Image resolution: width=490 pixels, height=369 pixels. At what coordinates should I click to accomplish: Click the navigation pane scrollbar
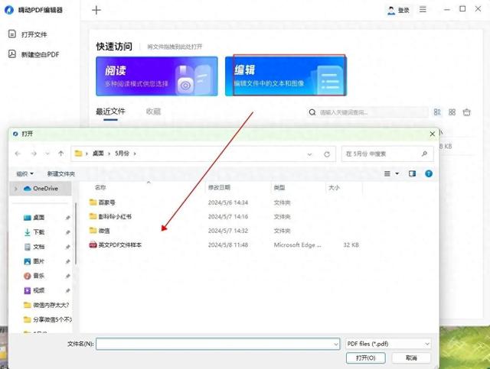(75, 235)
